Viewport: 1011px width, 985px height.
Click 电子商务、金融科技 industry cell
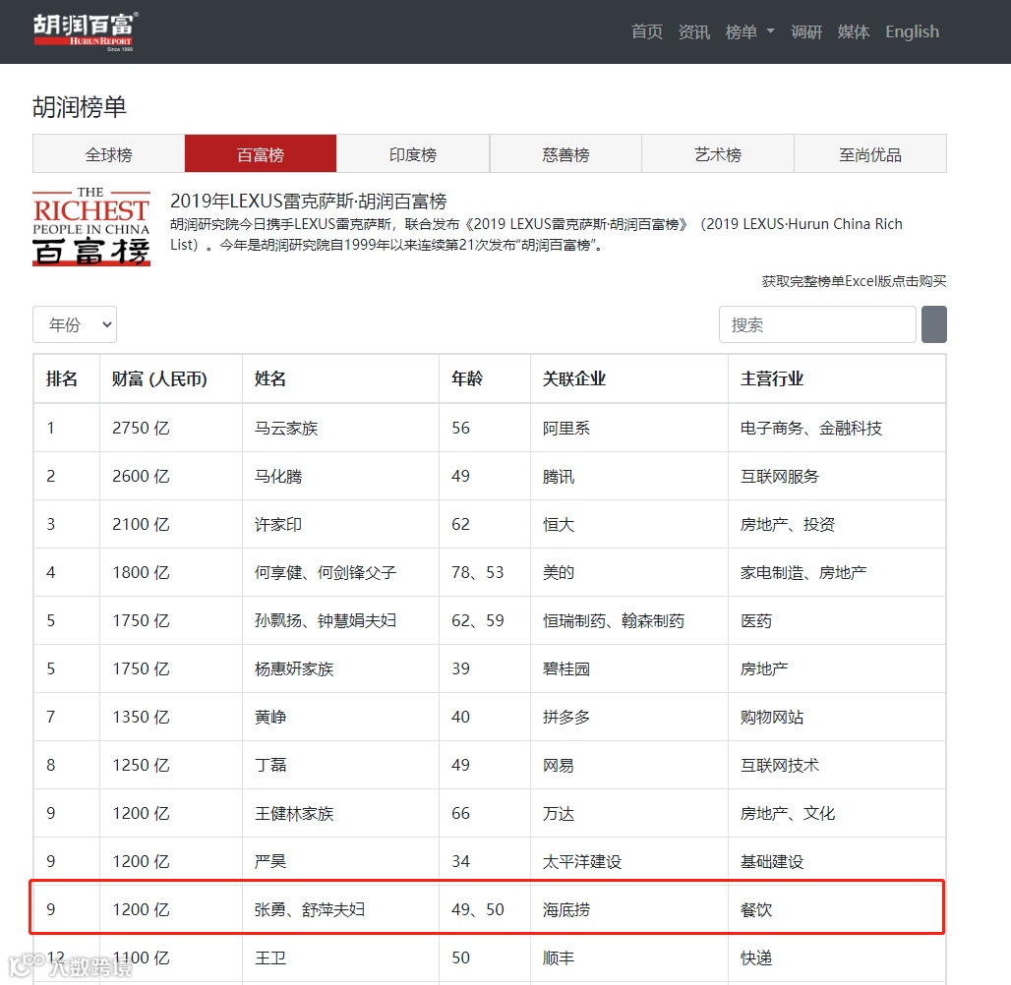click(x=811, y=428)
